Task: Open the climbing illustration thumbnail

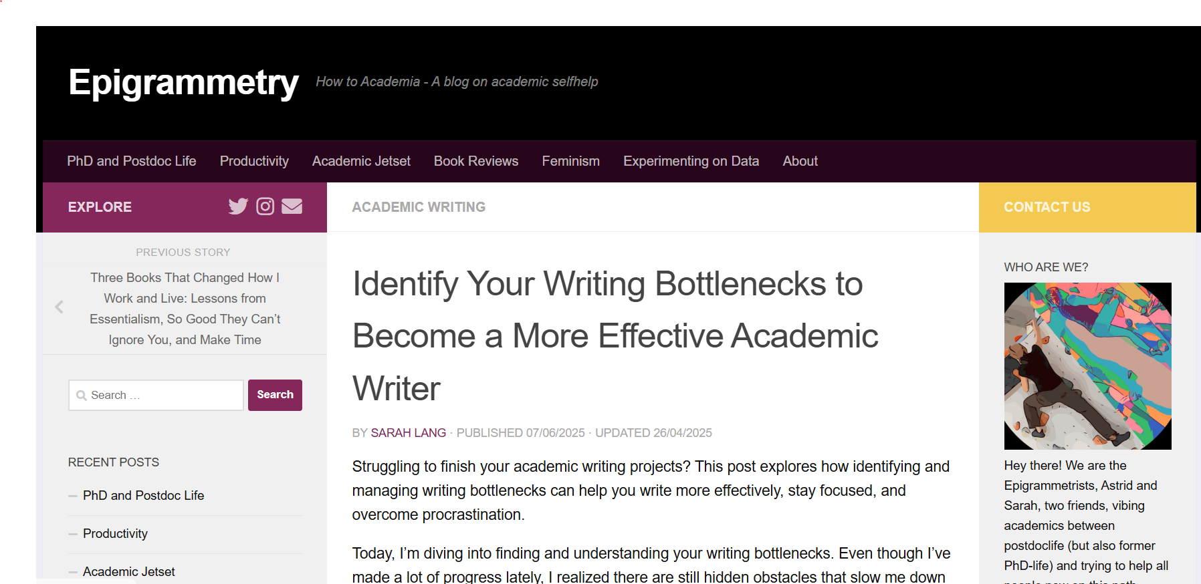Action: pos(1087,366)
